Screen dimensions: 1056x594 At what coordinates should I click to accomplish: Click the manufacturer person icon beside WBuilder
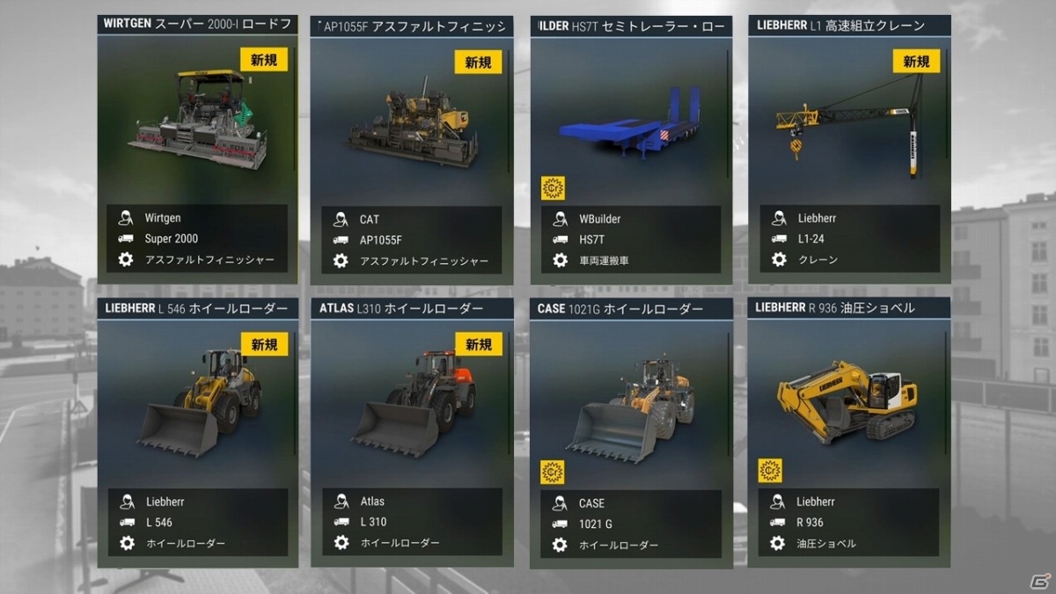pos(560,218)
